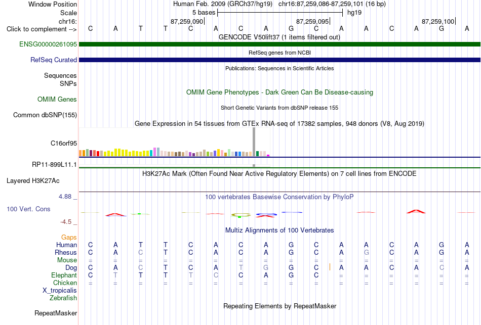Click the SNPs track label

68,83
